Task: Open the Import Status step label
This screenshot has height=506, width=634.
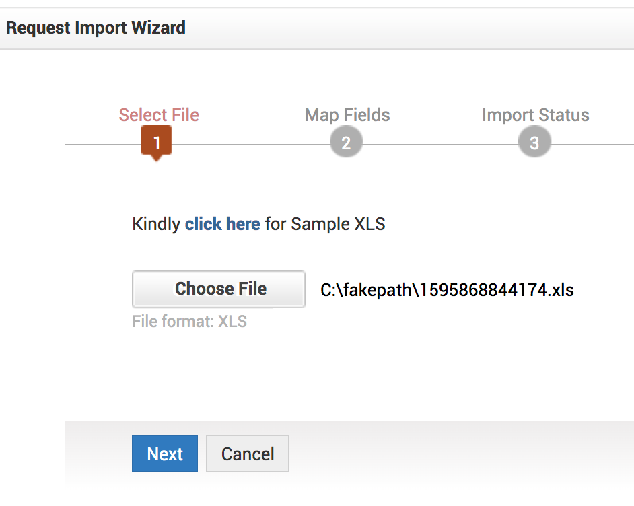Action: [535, 115]
